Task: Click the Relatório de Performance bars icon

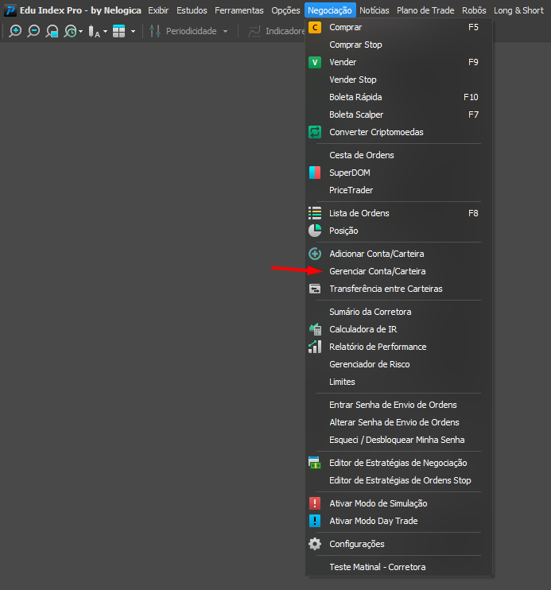Action: [x=315, y=347]
